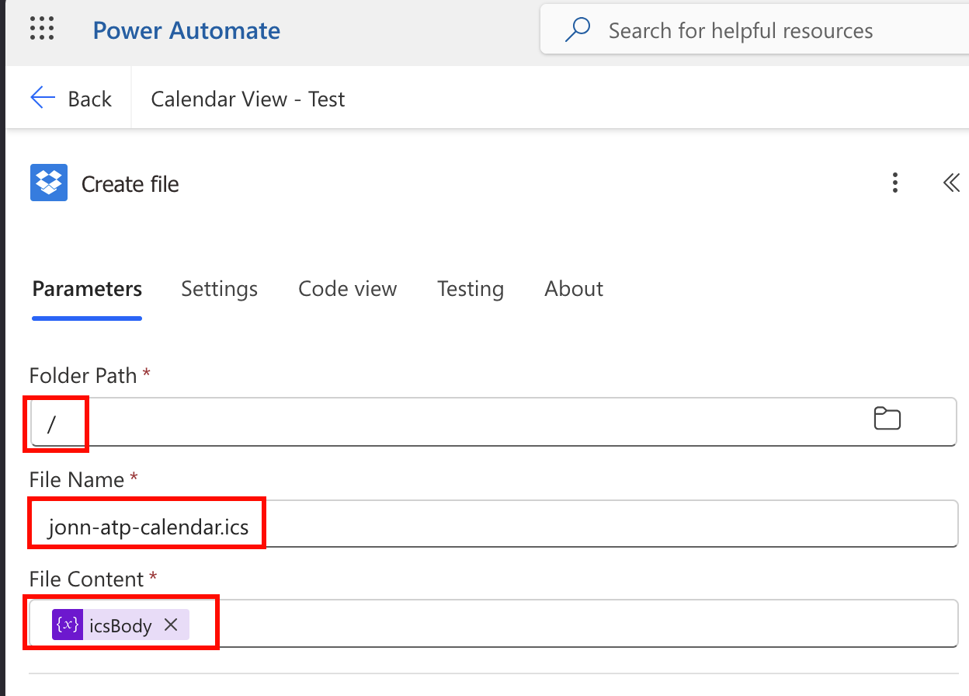Click the icsBody token label
Screen dimensions: 969x696
pos(121,625)
